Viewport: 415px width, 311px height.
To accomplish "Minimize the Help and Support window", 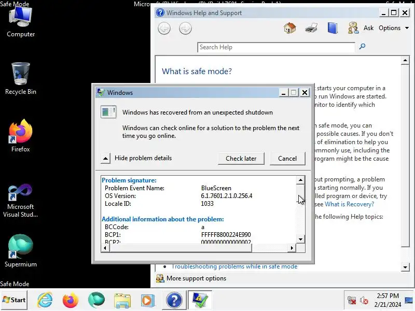I will coord(383,12).
